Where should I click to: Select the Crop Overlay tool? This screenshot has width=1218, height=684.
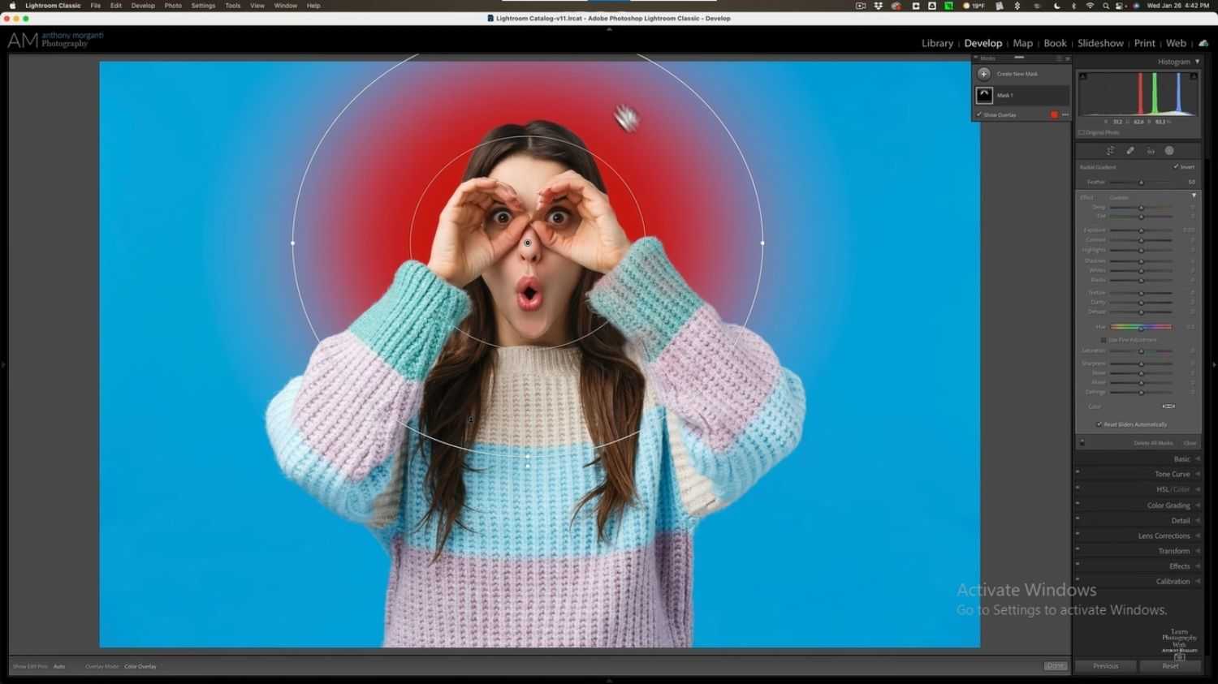tap(1110, 150)
